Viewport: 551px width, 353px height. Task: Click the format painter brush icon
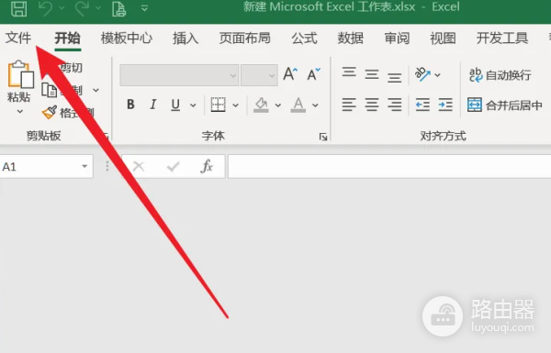tap(50, 112)
